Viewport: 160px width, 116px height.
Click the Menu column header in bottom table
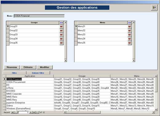(133, 76)
